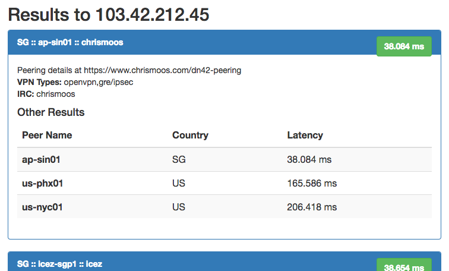Click the VPN Types label
Image resolution: width=449 pixels, height=271 pixels.
pyautogui.click(x=40, y=82)
